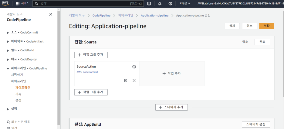The height and width of the screenshot is (129, 284).
Task: Click the 편집: Source heading
Action: (x=86, y=42)
